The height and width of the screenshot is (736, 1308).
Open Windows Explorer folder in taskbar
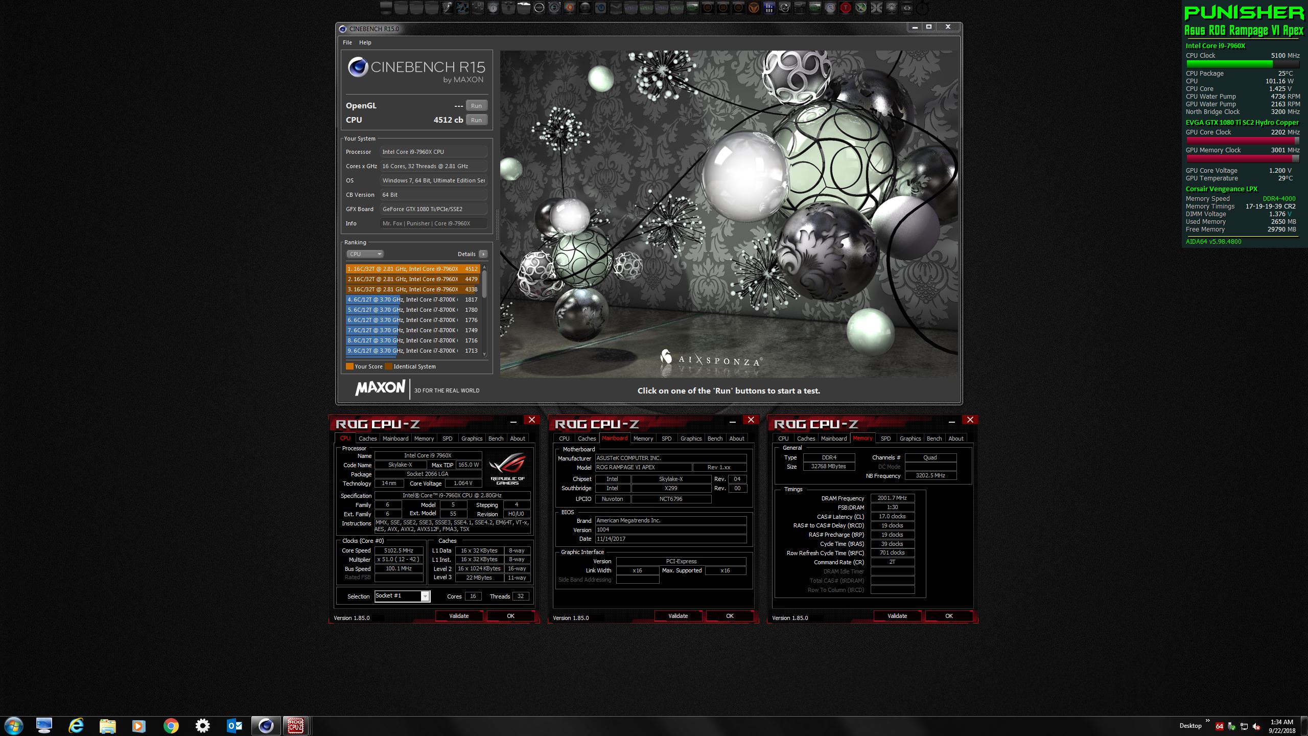pyautogui.click(x=107, y=726)
